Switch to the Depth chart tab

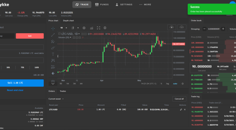(68, 21)
